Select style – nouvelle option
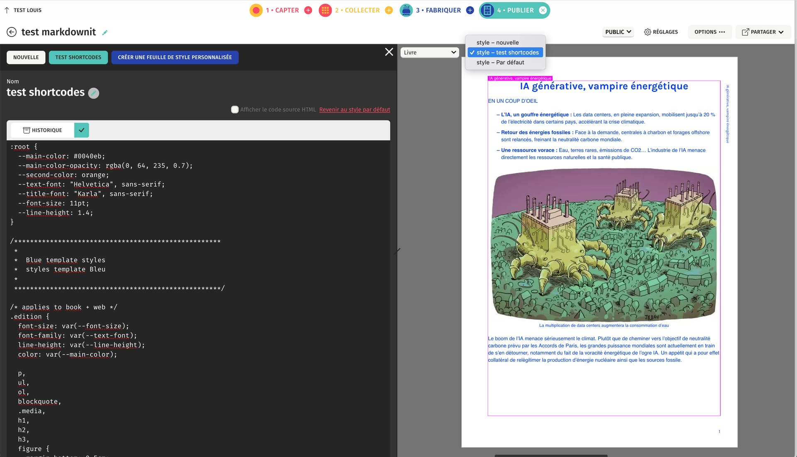 [505, 42]
